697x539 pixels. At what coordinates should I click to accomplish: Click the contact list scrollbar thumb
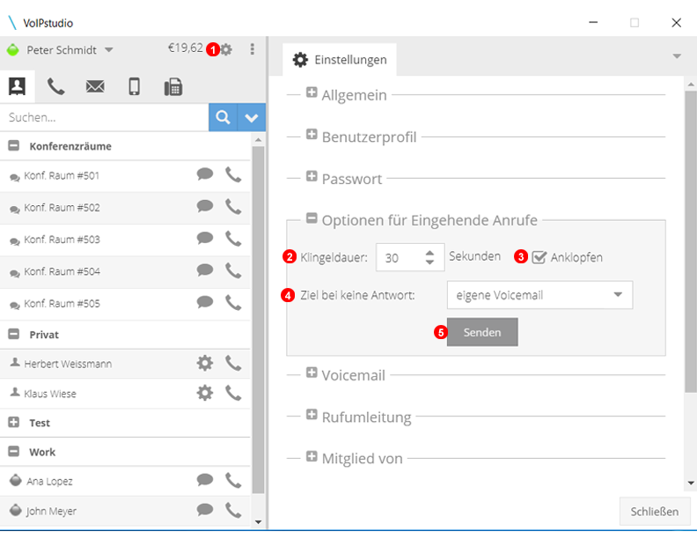pos(258,321)
